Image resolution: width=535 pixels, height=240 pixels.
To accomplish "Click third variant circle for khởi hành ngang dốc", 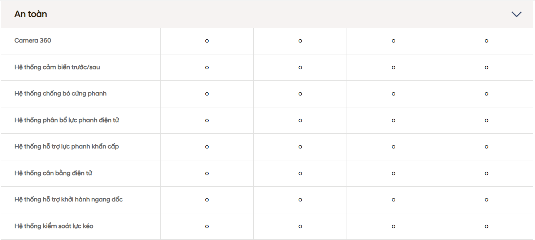I will (x=393, y=200).
